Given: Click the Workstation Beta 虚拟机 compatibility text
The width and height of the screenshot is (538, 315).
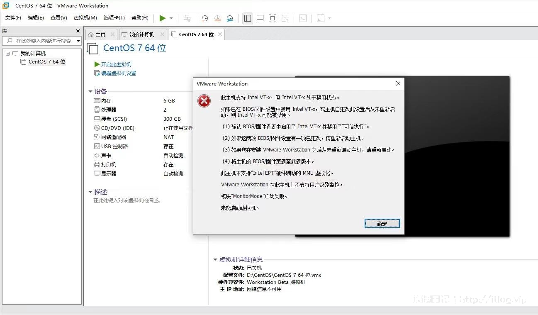Looking at the screenshot, I should [x=276, y=282].
